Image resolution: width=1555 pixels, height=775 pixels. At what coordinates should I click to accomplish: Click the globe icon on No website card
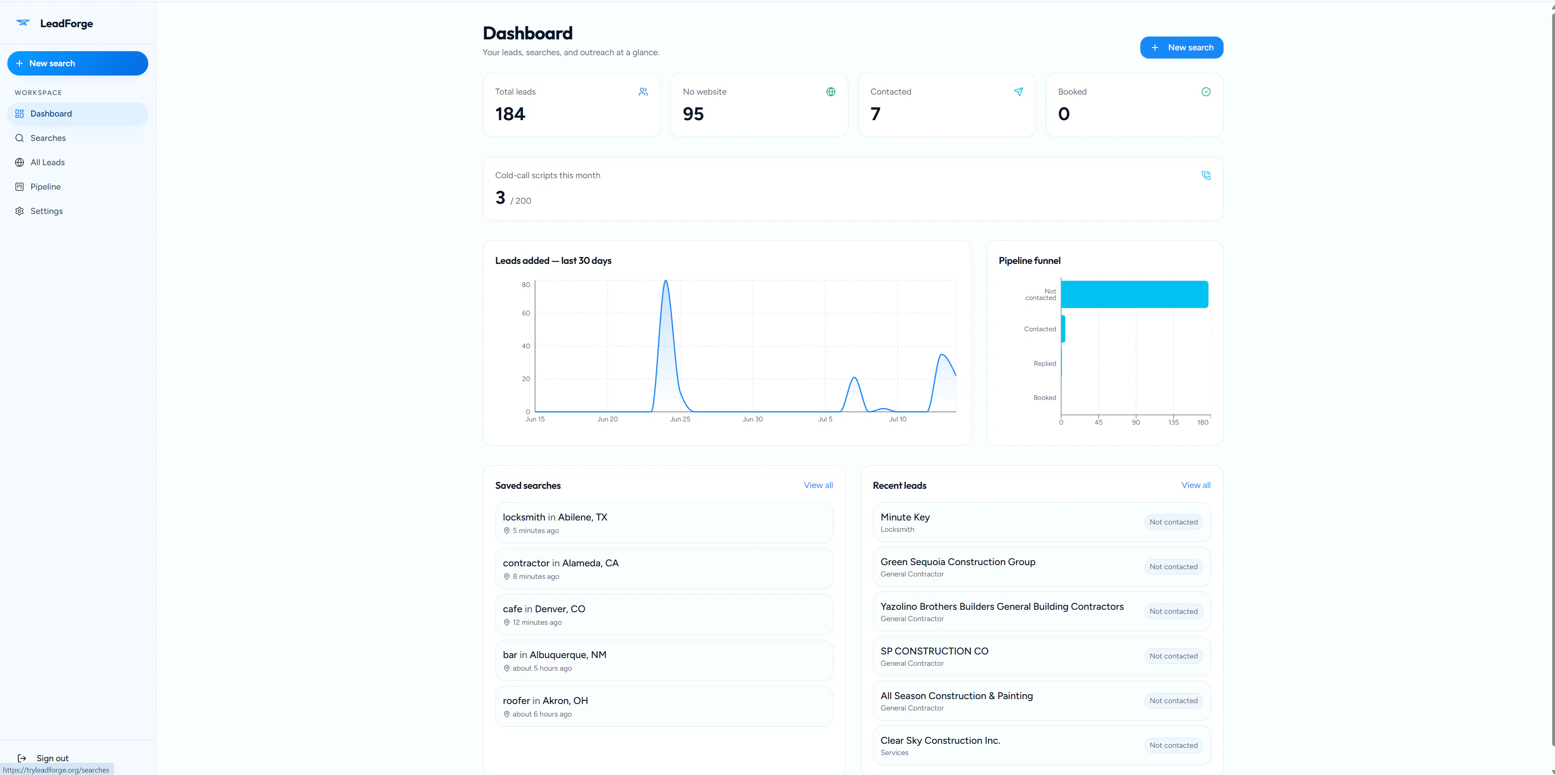pyautogui.click(x=830, y=92)
